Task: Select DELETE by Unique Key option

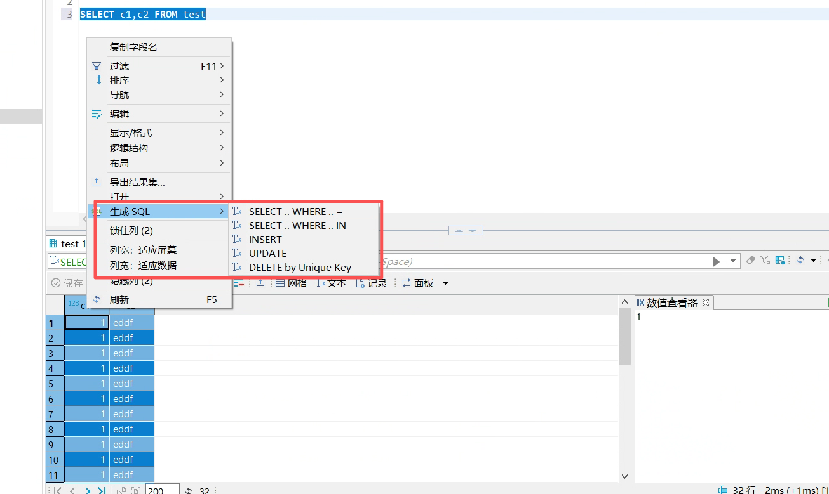Action: pyautogui.click(x=300, y=267)
